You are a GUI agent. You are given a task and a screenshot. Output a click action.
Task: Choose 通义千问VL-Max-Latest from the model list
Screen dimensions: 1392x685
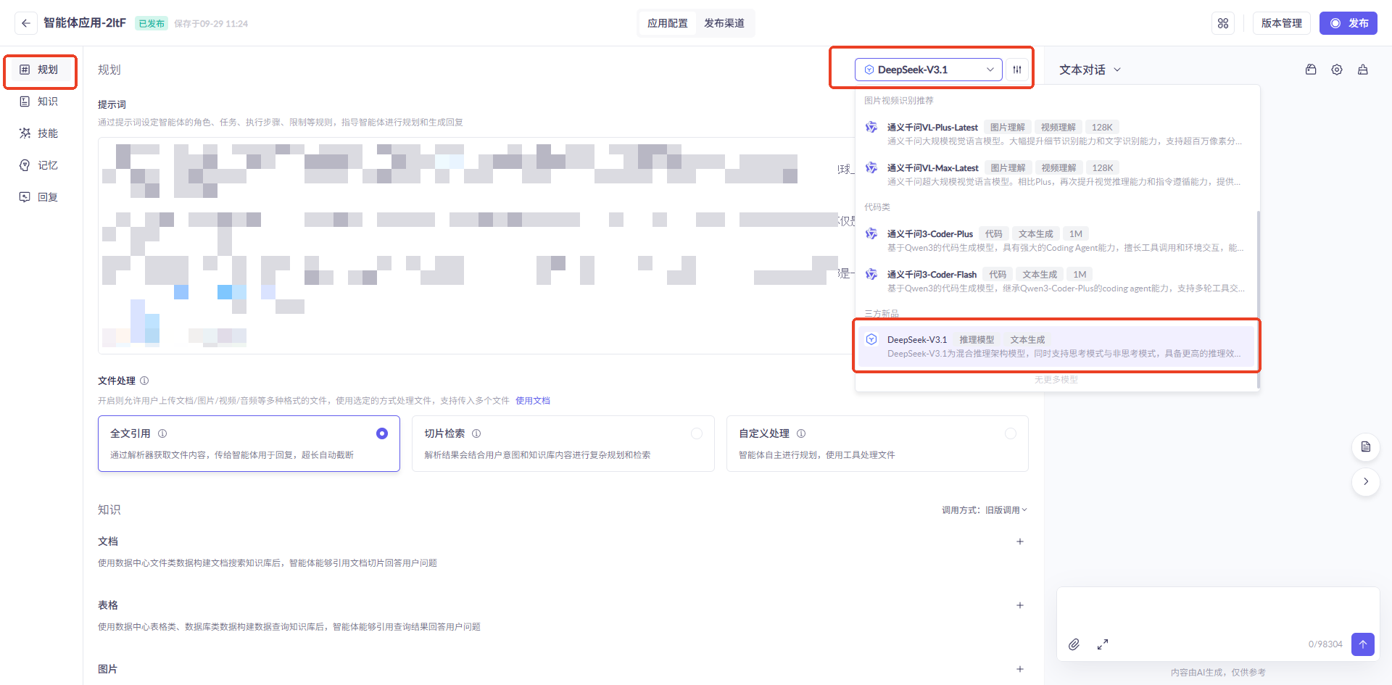click(x=1056, y=174)
